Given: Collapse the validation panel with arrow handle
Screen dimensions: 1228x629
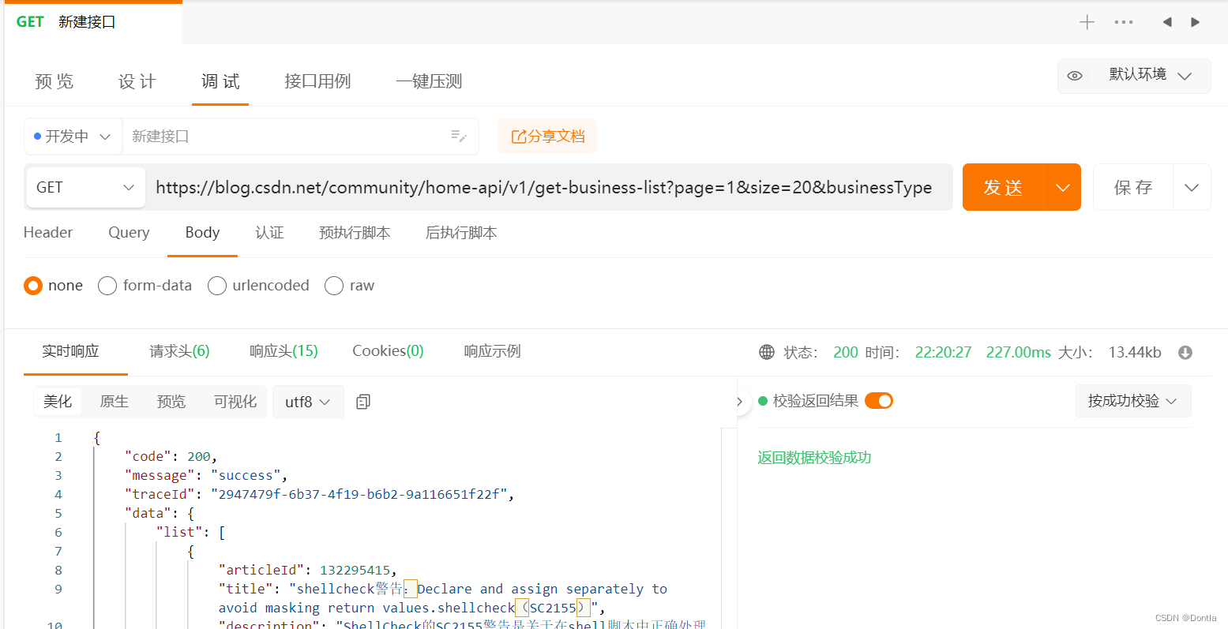Looking at the screenshot, I should coord(739,402).
